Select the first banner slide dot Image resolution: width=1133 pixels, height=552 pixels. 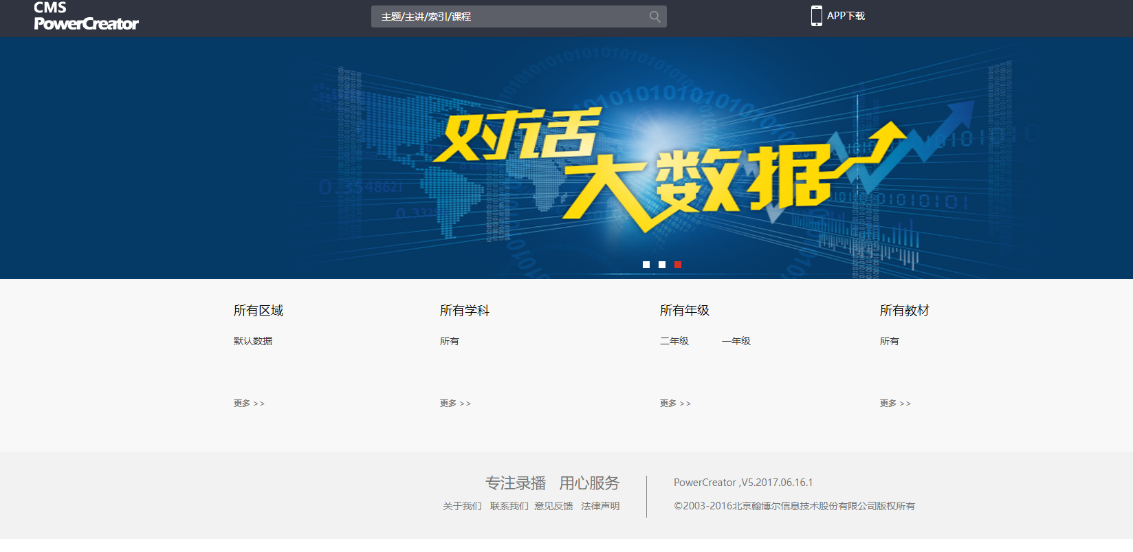(x=646, y=265)
